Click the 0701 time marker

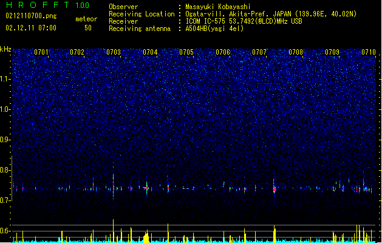click(41, 52)
